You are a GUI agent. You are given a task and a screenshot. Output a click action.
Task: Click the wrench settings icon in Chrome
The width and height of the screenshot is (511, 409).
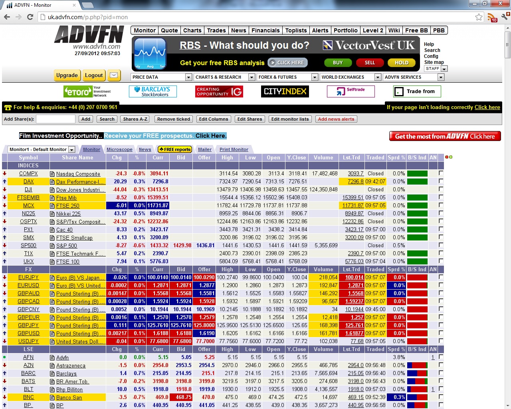pyautogui.click(x=505, y=17)
